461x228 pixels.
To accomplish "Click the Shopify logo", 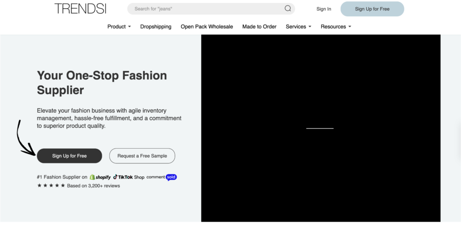I will (100, 177).
